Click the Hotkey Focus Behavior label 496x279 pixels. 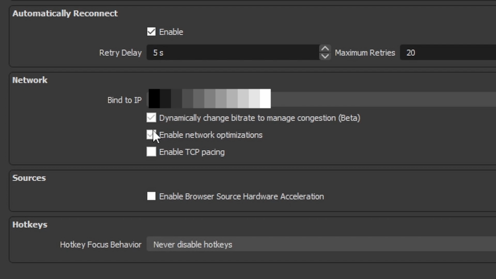click(x=101, y=245)
